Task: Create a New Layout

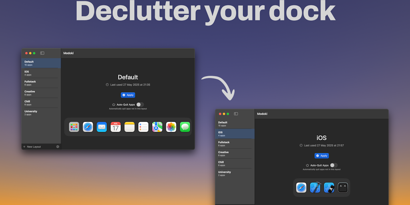Action: 32,147
